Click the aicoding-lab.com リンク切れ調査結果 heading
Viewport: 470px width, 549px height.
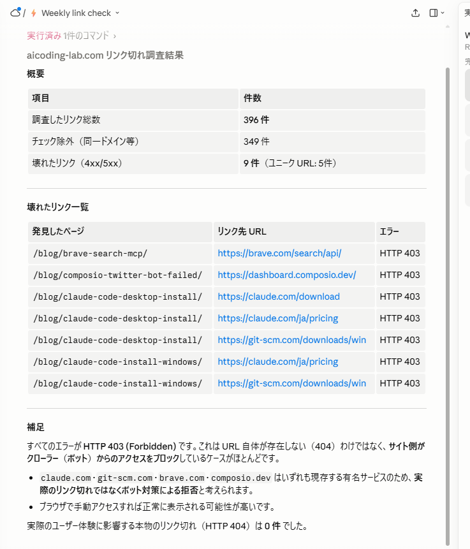pos(105,55)
